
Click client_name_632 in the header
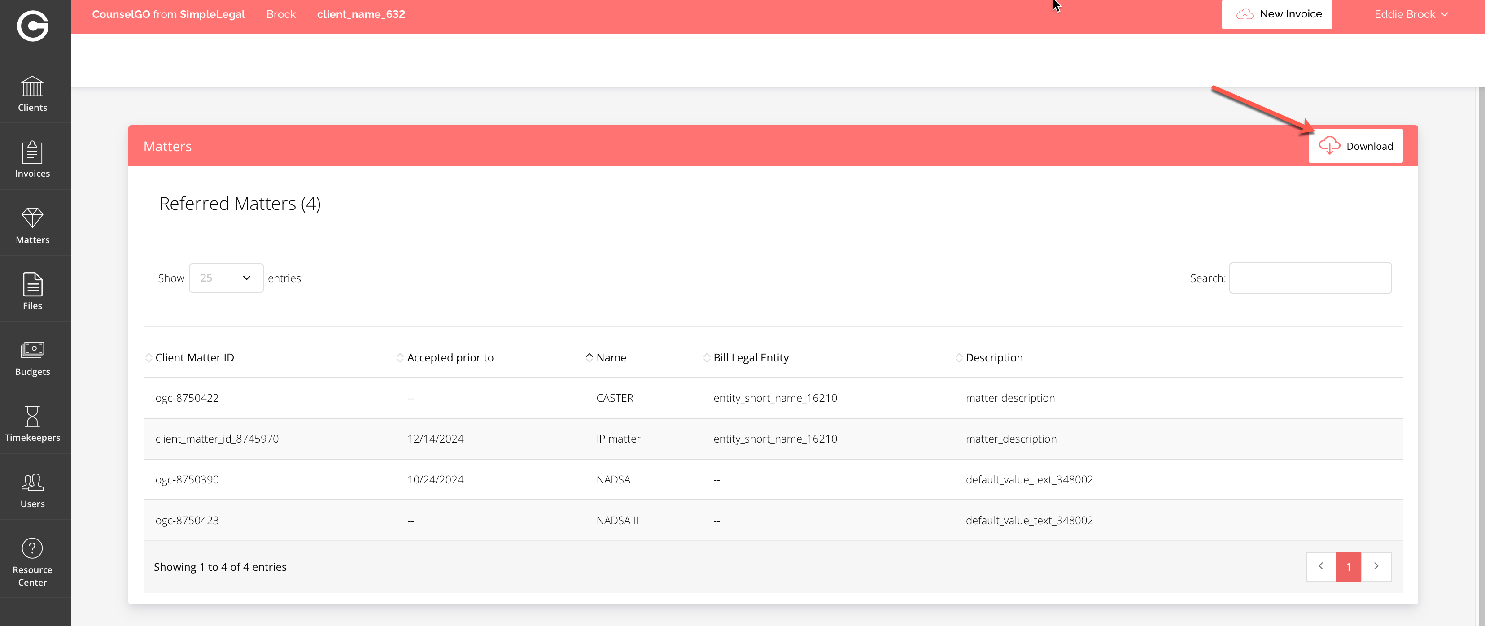click(361, 14)
